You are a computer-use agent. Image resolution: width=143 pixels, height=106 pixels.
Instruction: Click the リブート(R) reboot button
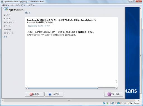tap(114, 94)
